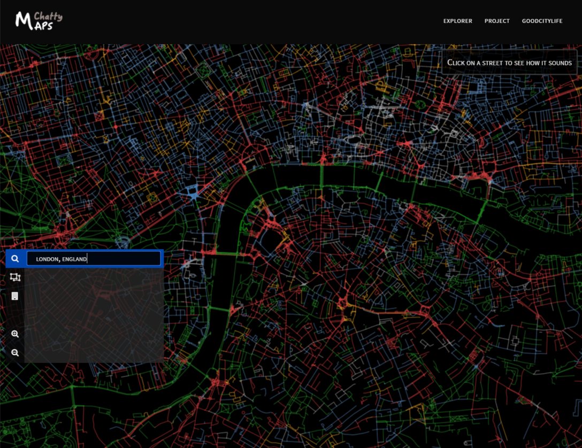This screenshot has width=582, height=448.
Task: Focus the London, England search field
Action: [94, 259]
